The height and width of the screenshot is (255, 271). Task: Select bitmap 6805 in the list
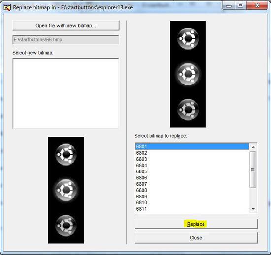[192, 171]
